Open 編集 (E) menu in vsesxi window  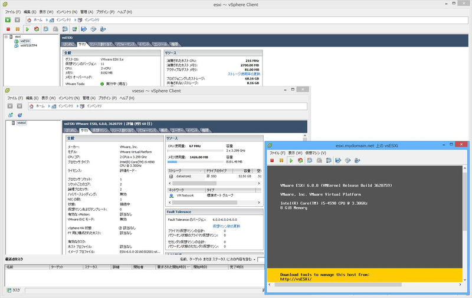(32, 98)
